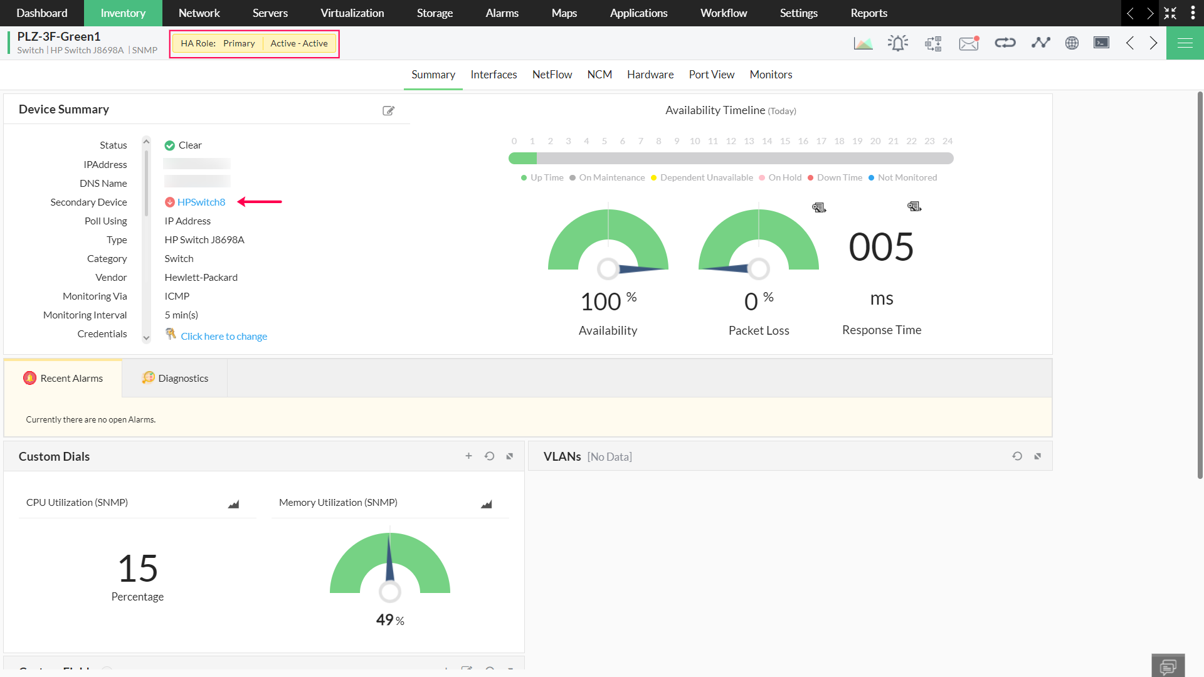Click the 'Click here to change' credentials link
Image resolution: width=1204 pixels, height=677 pixels.
pyautogui.click(x=224, y=336)
